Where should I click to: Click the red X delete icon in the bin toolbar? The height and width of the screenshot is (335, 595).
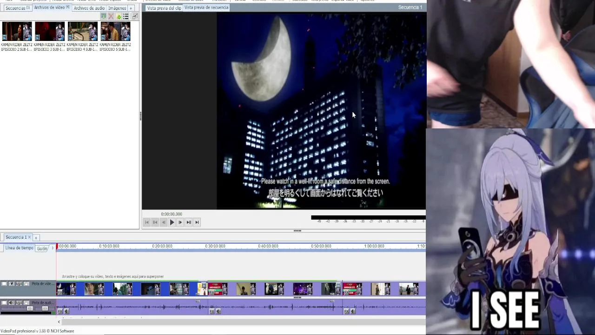[x=111, y=16]
